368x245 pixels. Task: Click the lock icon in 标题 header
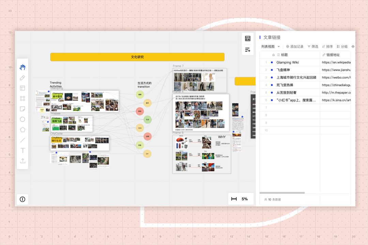pyautogui.click(x=273, y=55)
